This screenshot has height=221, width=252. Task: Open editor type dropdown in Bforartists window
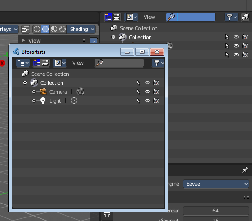23,63
